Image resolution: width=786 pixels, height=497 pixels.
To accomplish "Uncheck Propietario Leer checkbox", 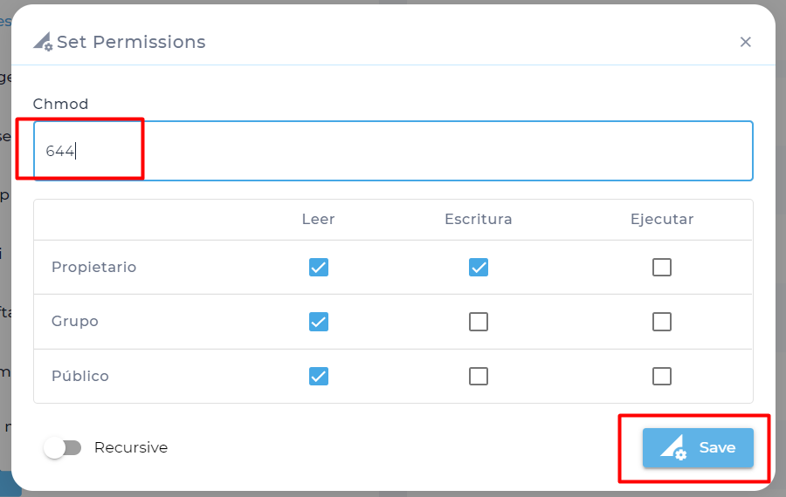I will point(318,268).
